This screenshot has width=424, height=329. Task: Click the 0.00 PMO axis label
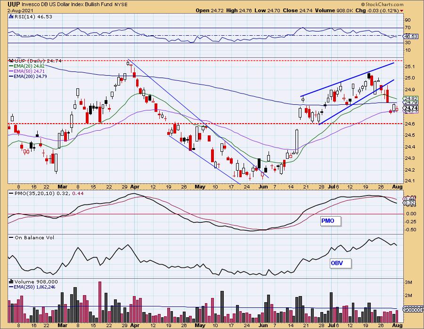[411, 213]
